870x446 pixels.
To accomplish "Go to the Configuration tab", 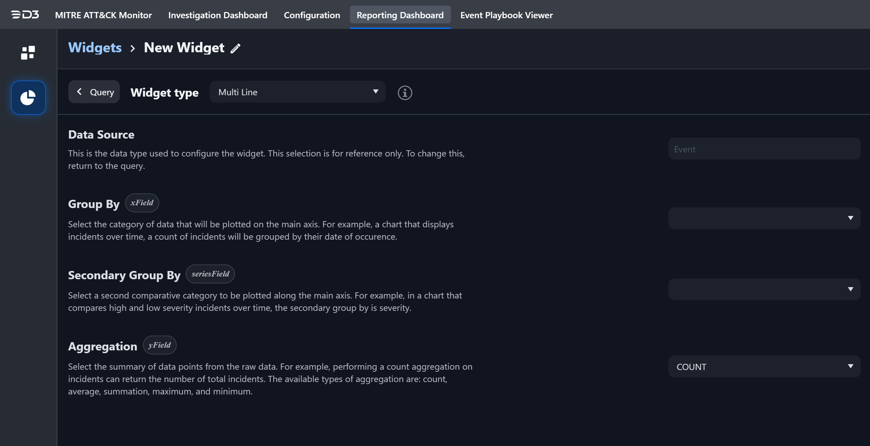I will click(x=311, y=15).
